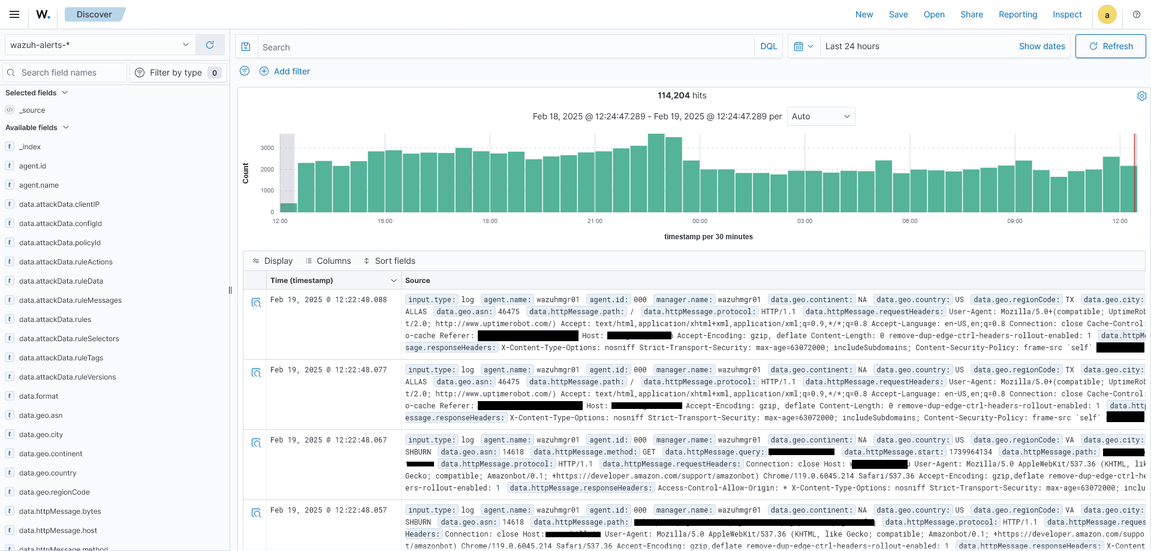Image resolution: width=1151 pixels, height=551 pixels.
Task: Select the agent.name field
Action: (x=39, y=185)
